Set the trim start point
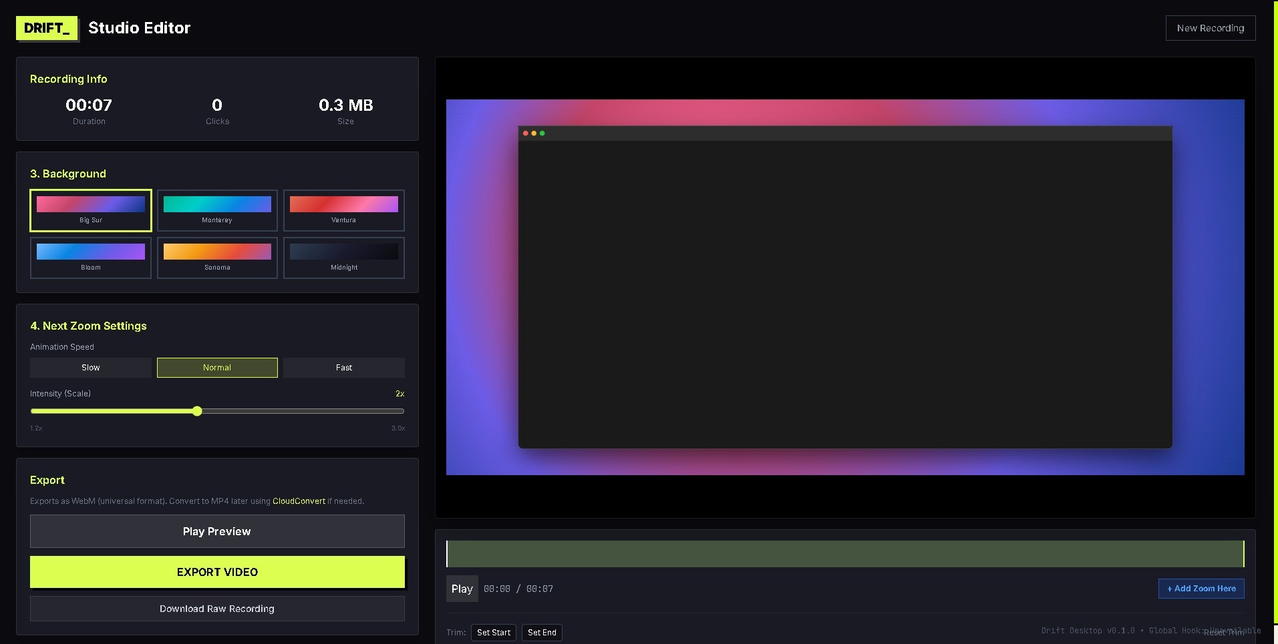 point(494,632)
